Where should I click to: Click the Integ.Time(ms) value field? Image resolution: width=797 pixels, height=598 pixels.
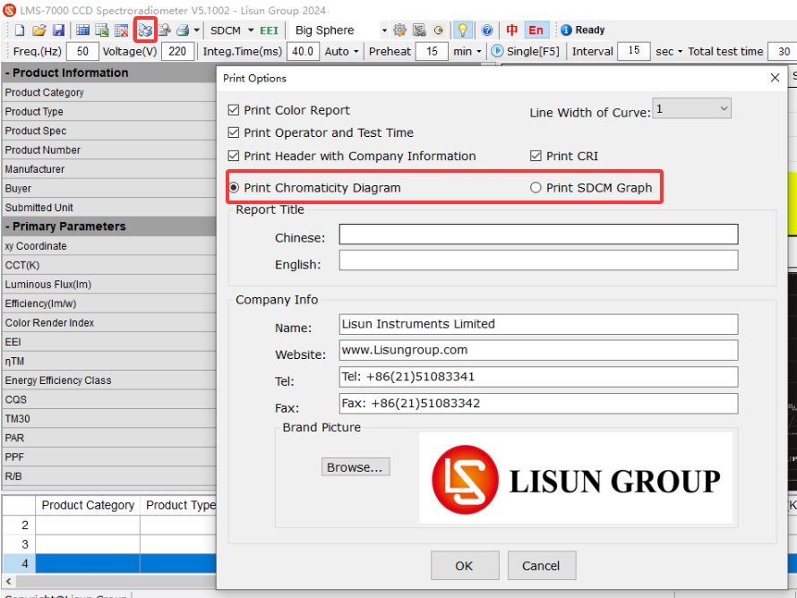pyautogui.click(x=303, y=51)
